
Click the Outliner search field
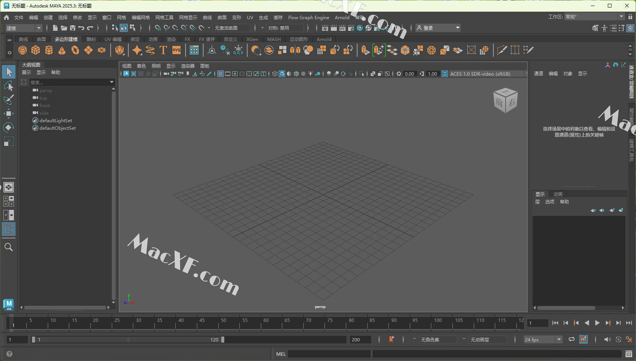tap(70, 82)
